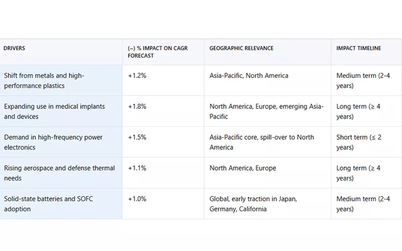Select 'Demand in high-frequency power electronics' cell

click(53, 142)
